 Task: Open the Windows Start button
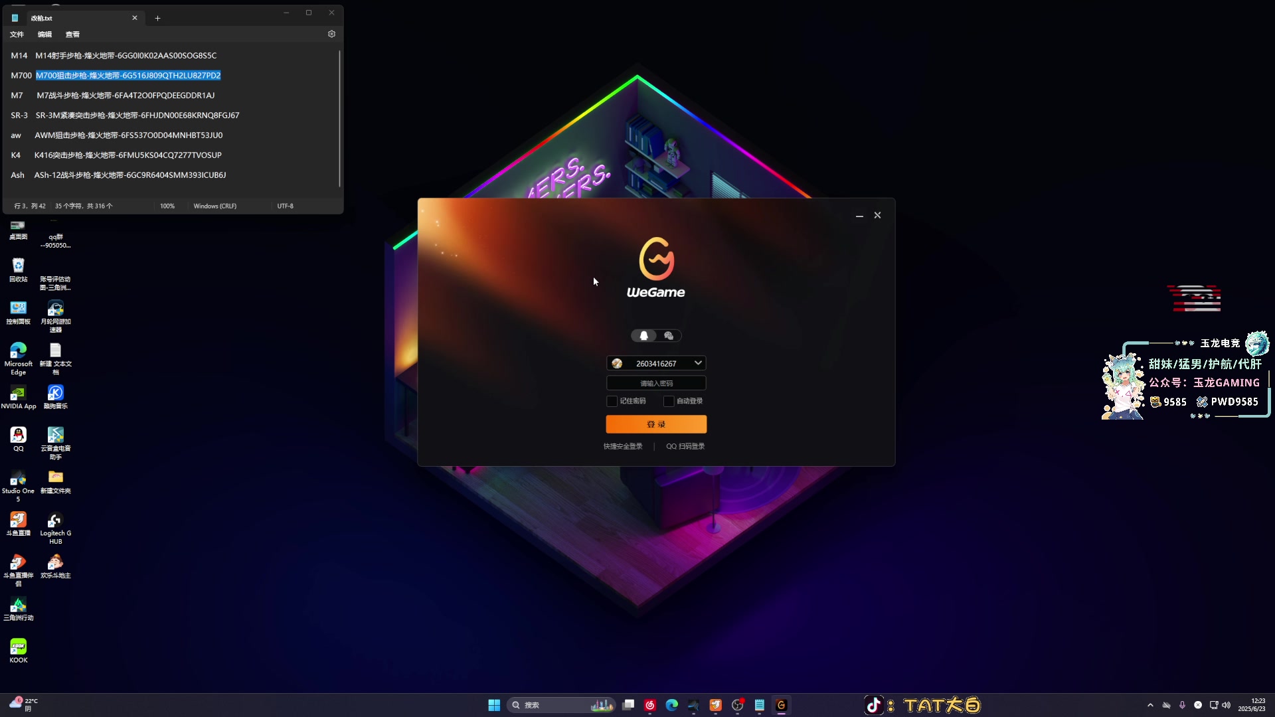tap(494, 705)
